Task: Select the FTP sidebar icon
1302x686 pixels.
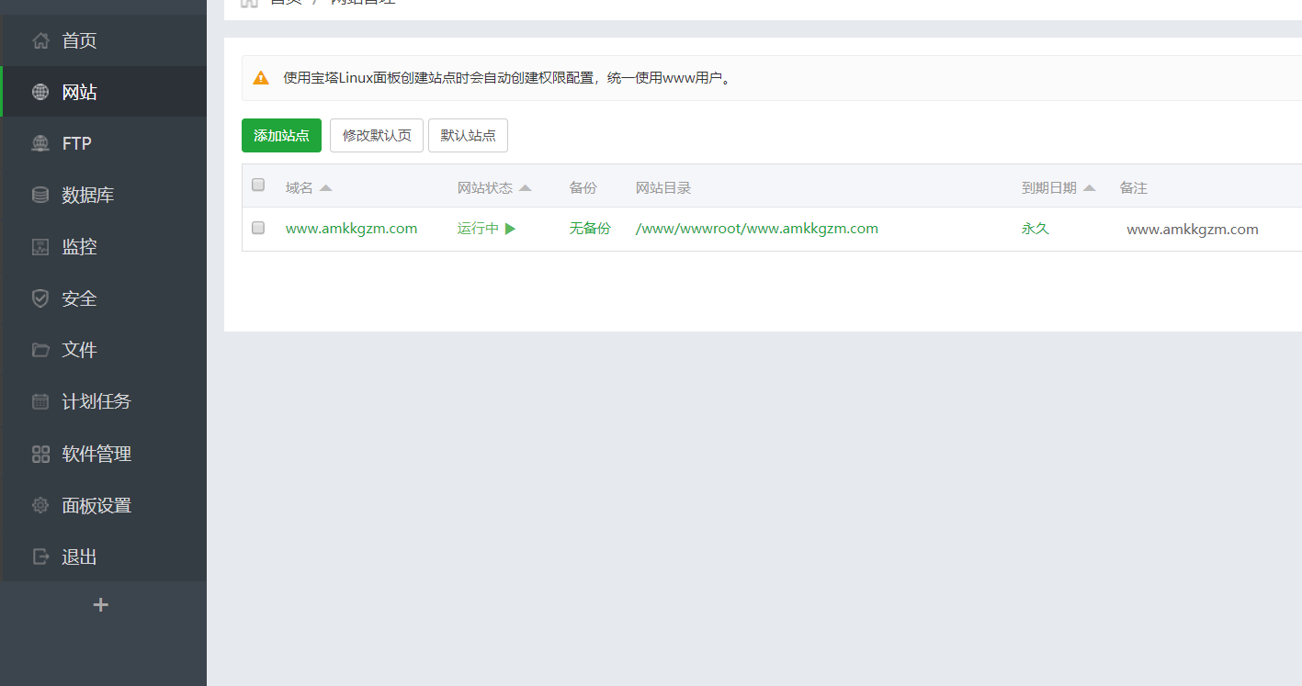Action: (x=40, y=142)
